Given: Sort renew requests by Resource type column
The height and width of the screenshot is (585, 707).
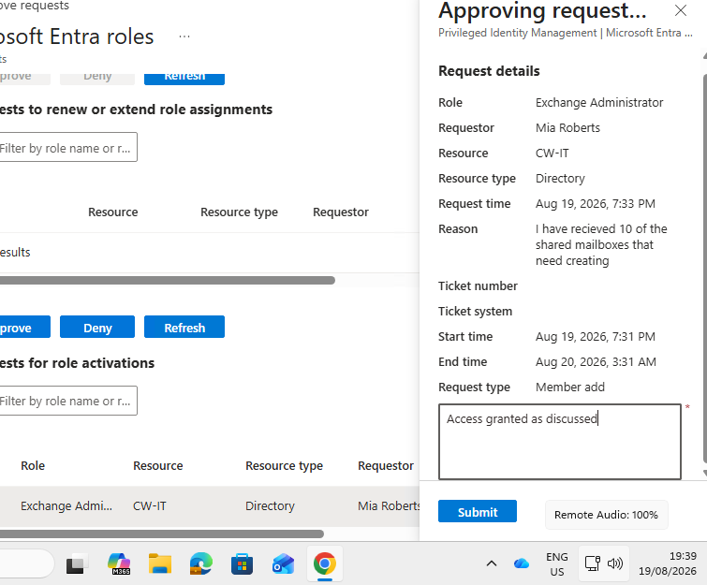Looking at the screenshot, I should point(239,212).
